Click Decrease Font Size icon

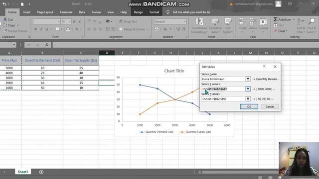pos(80,21)
